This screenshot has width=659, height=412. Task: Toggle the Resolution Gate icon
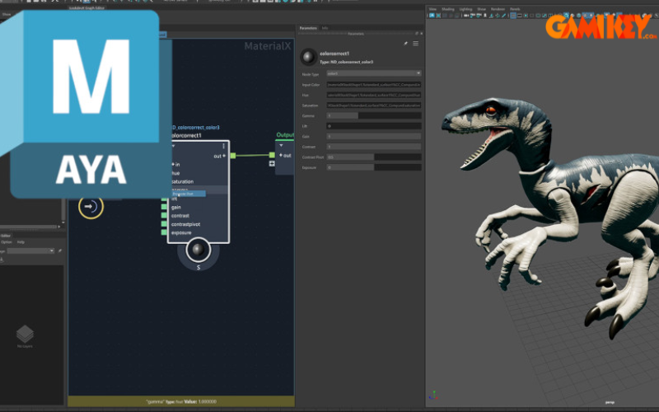click(x=526, y=16)
